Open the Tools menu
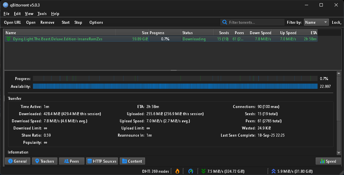This screenshot has height=175, width=344. tap(42, 14)
